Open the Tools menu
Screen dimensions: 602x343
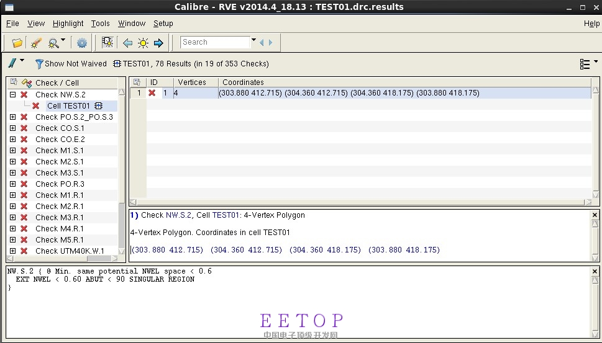pos(100,23)
